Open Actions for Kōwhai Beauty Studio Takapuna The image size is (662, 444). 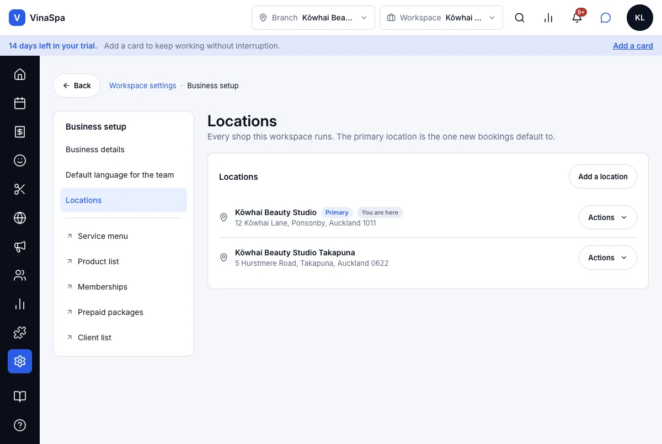point(608,258)
